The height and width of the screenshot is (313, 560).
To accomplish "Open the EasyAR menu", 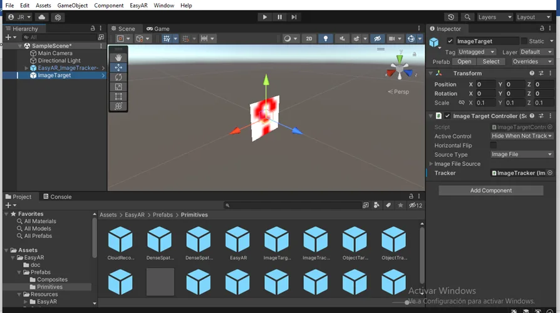I will [138, 6].
